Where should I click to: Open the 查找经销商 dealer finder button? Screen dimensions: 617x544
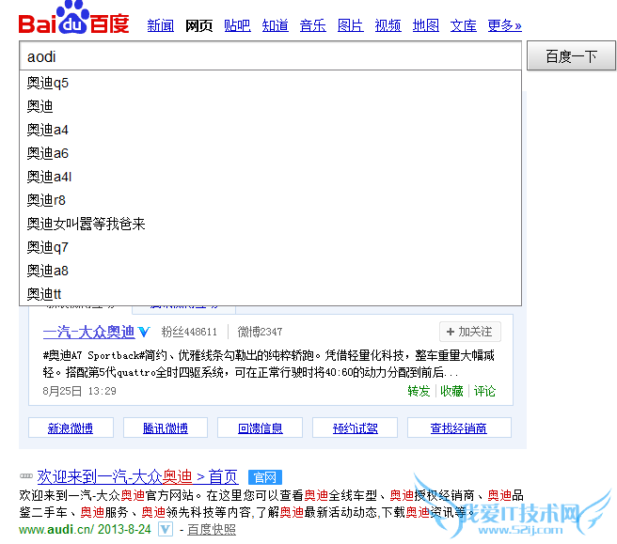[x=459, y=427]
